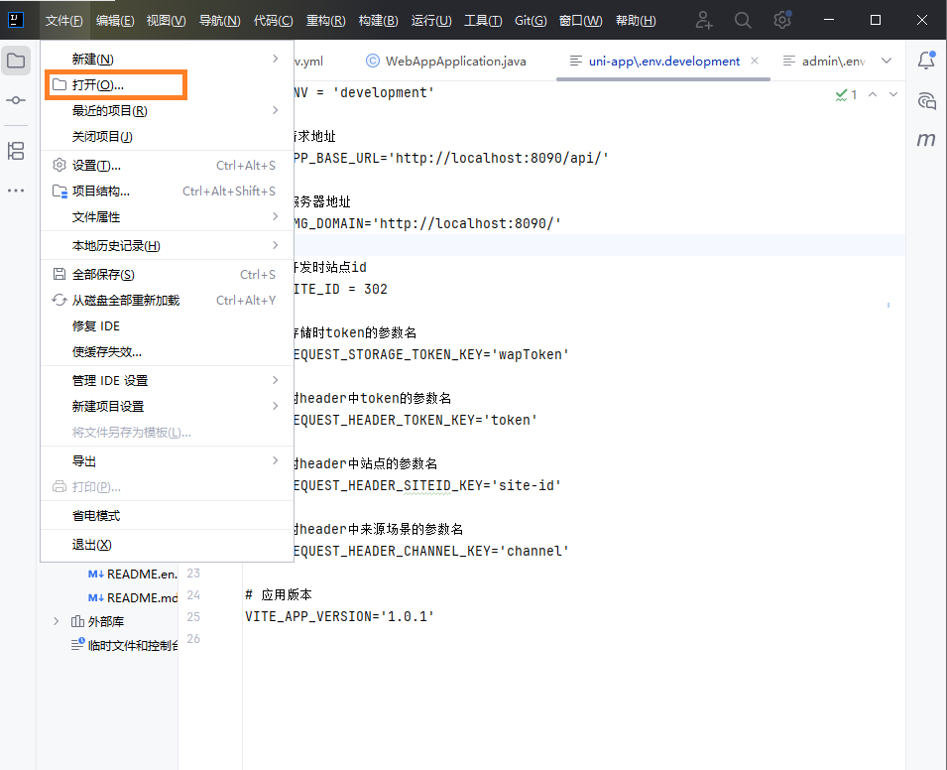Image resolution: width=947 pixels, height=770 pixels.
Task: Close the uni-app\.env.development tab
Action: pyautogui.click(x=756, y=61)
